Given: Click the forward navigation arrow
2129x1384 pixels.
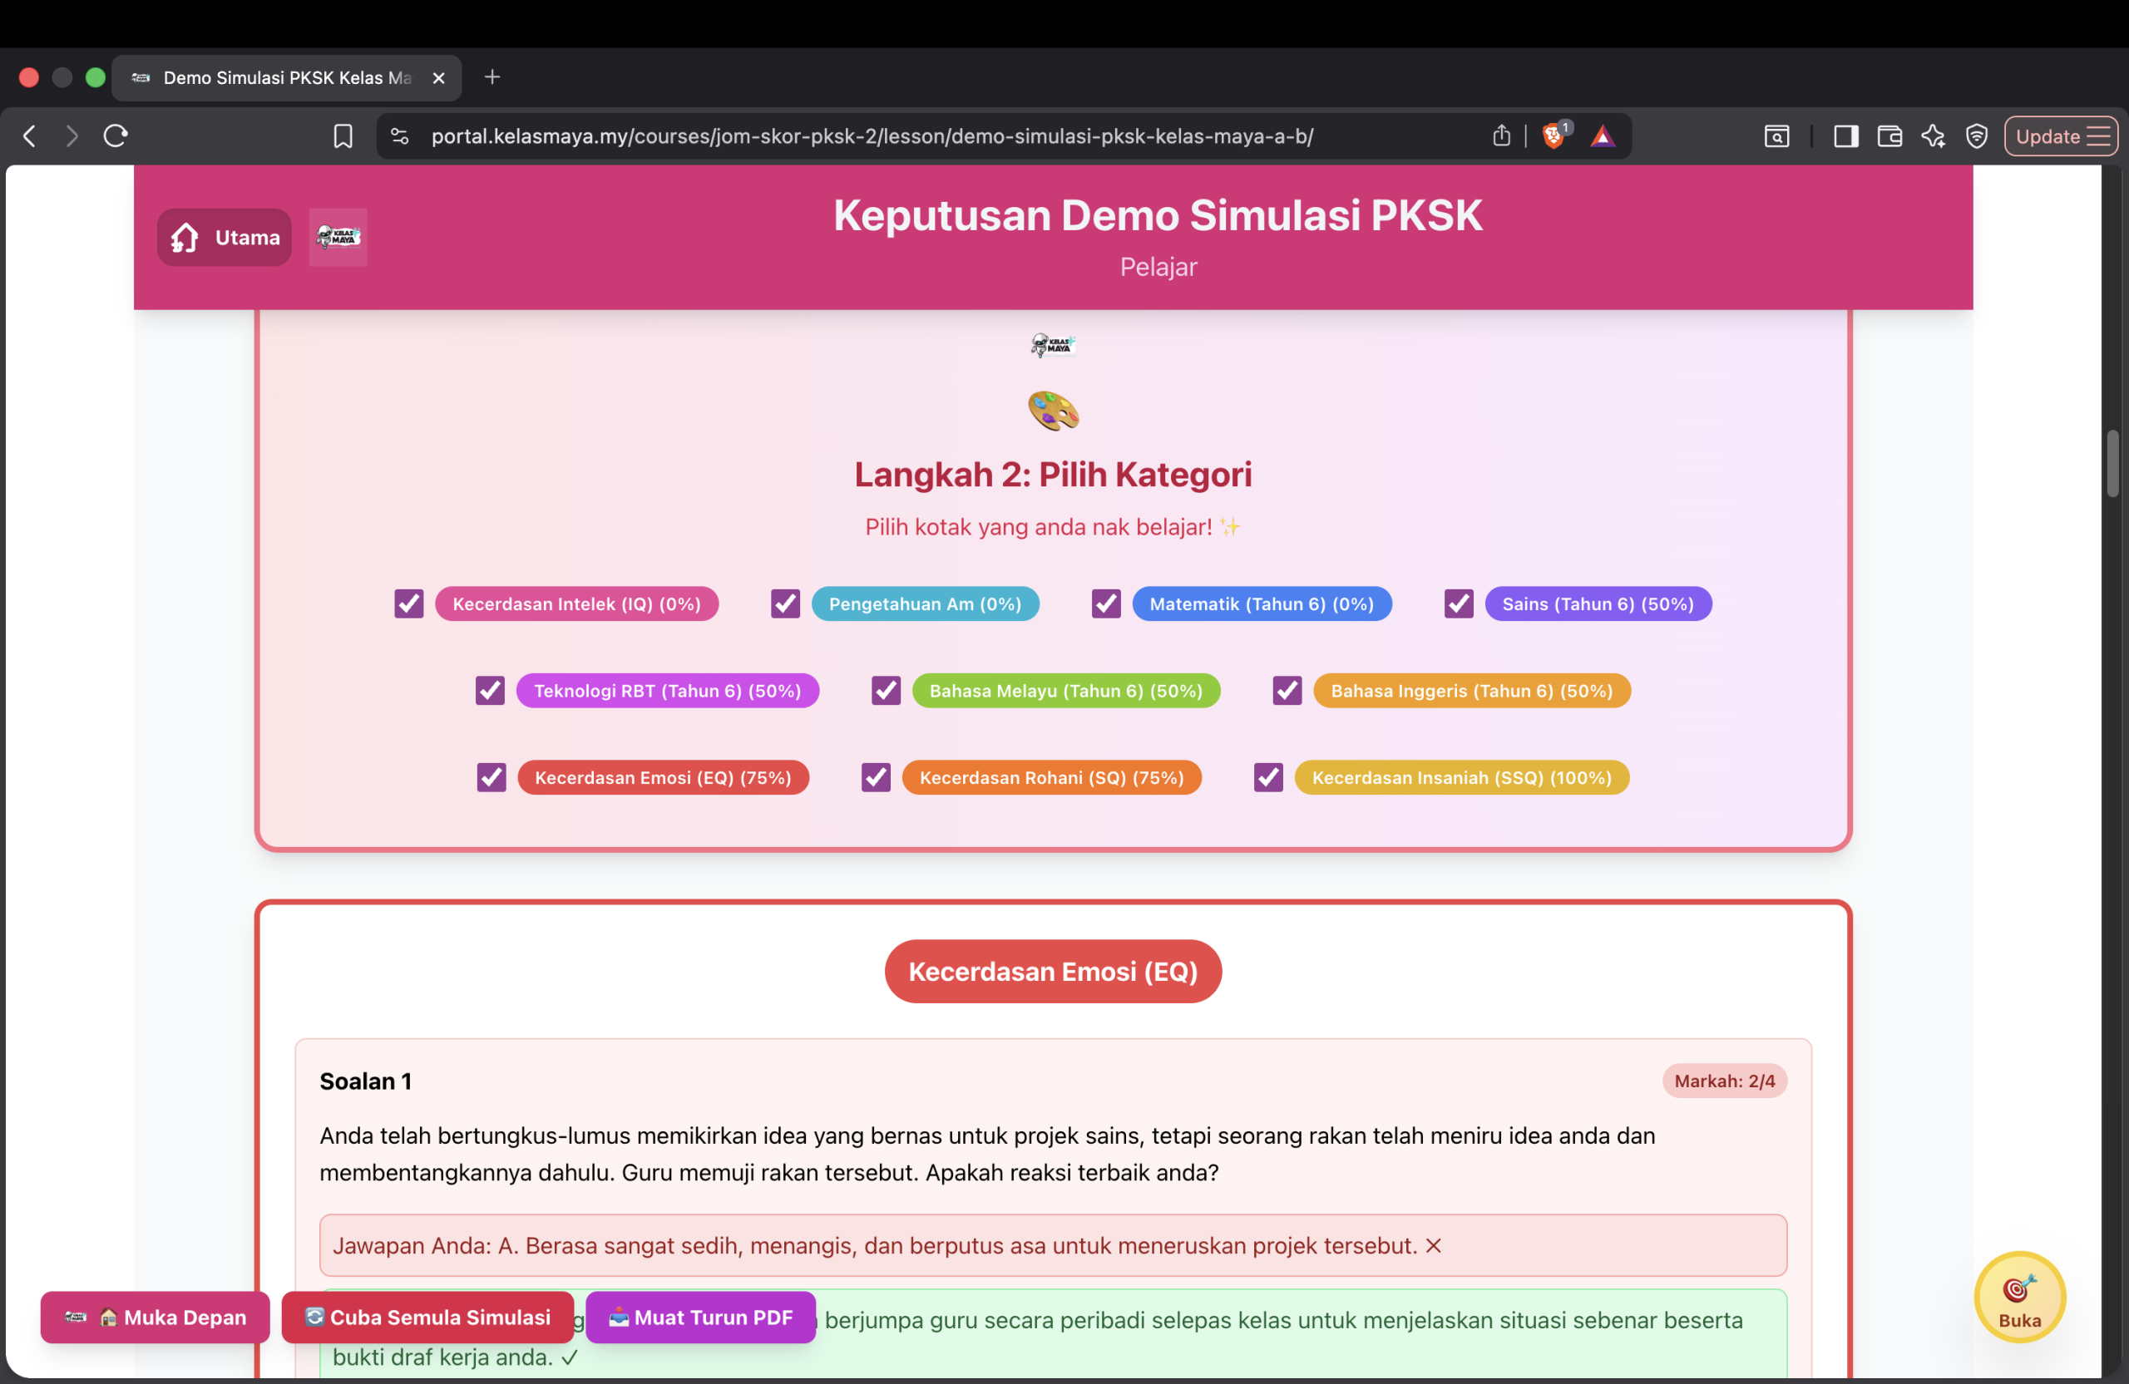Looking at the screenshot, I should (72, 135).
